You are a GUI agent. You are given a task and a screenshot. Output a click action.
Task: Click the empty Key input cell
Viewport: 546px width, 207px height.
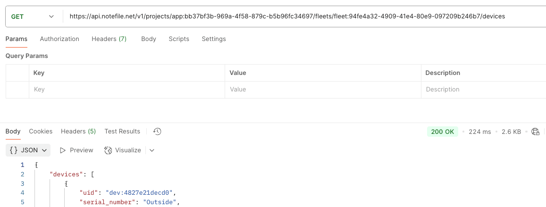pyautogui.click(x=127, y=90)
